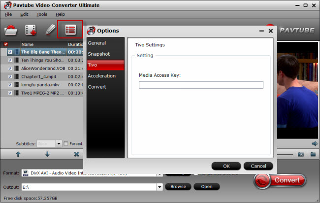Open the Format combo box
Screen dimensions: 320x203
tap(92, 173)
